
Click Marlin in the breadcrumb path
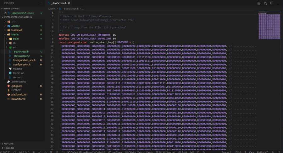pos(52,9)
